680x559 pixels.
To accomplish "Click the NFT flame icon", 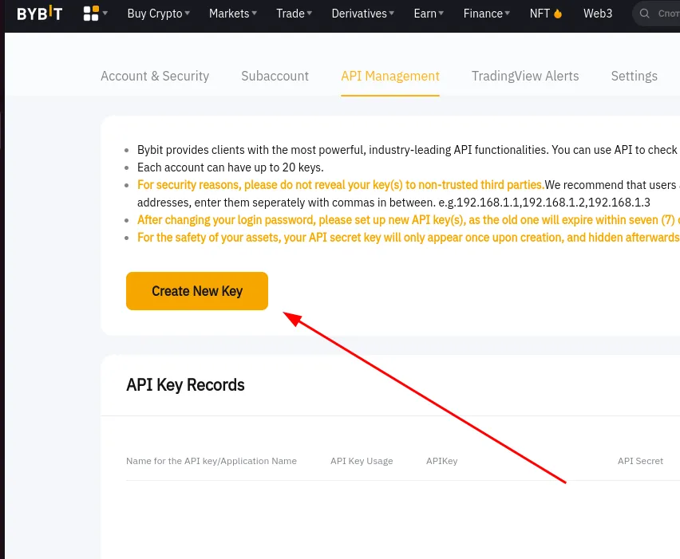I will pyautogui.click(x=558, y=14).
